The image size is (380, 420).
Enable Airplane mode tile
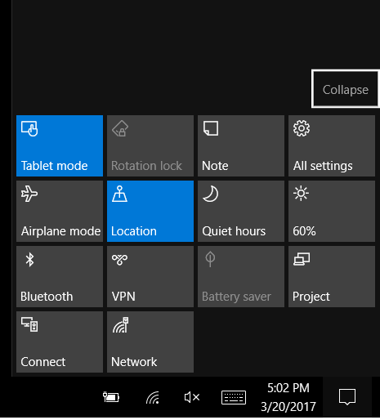[60, 211]
